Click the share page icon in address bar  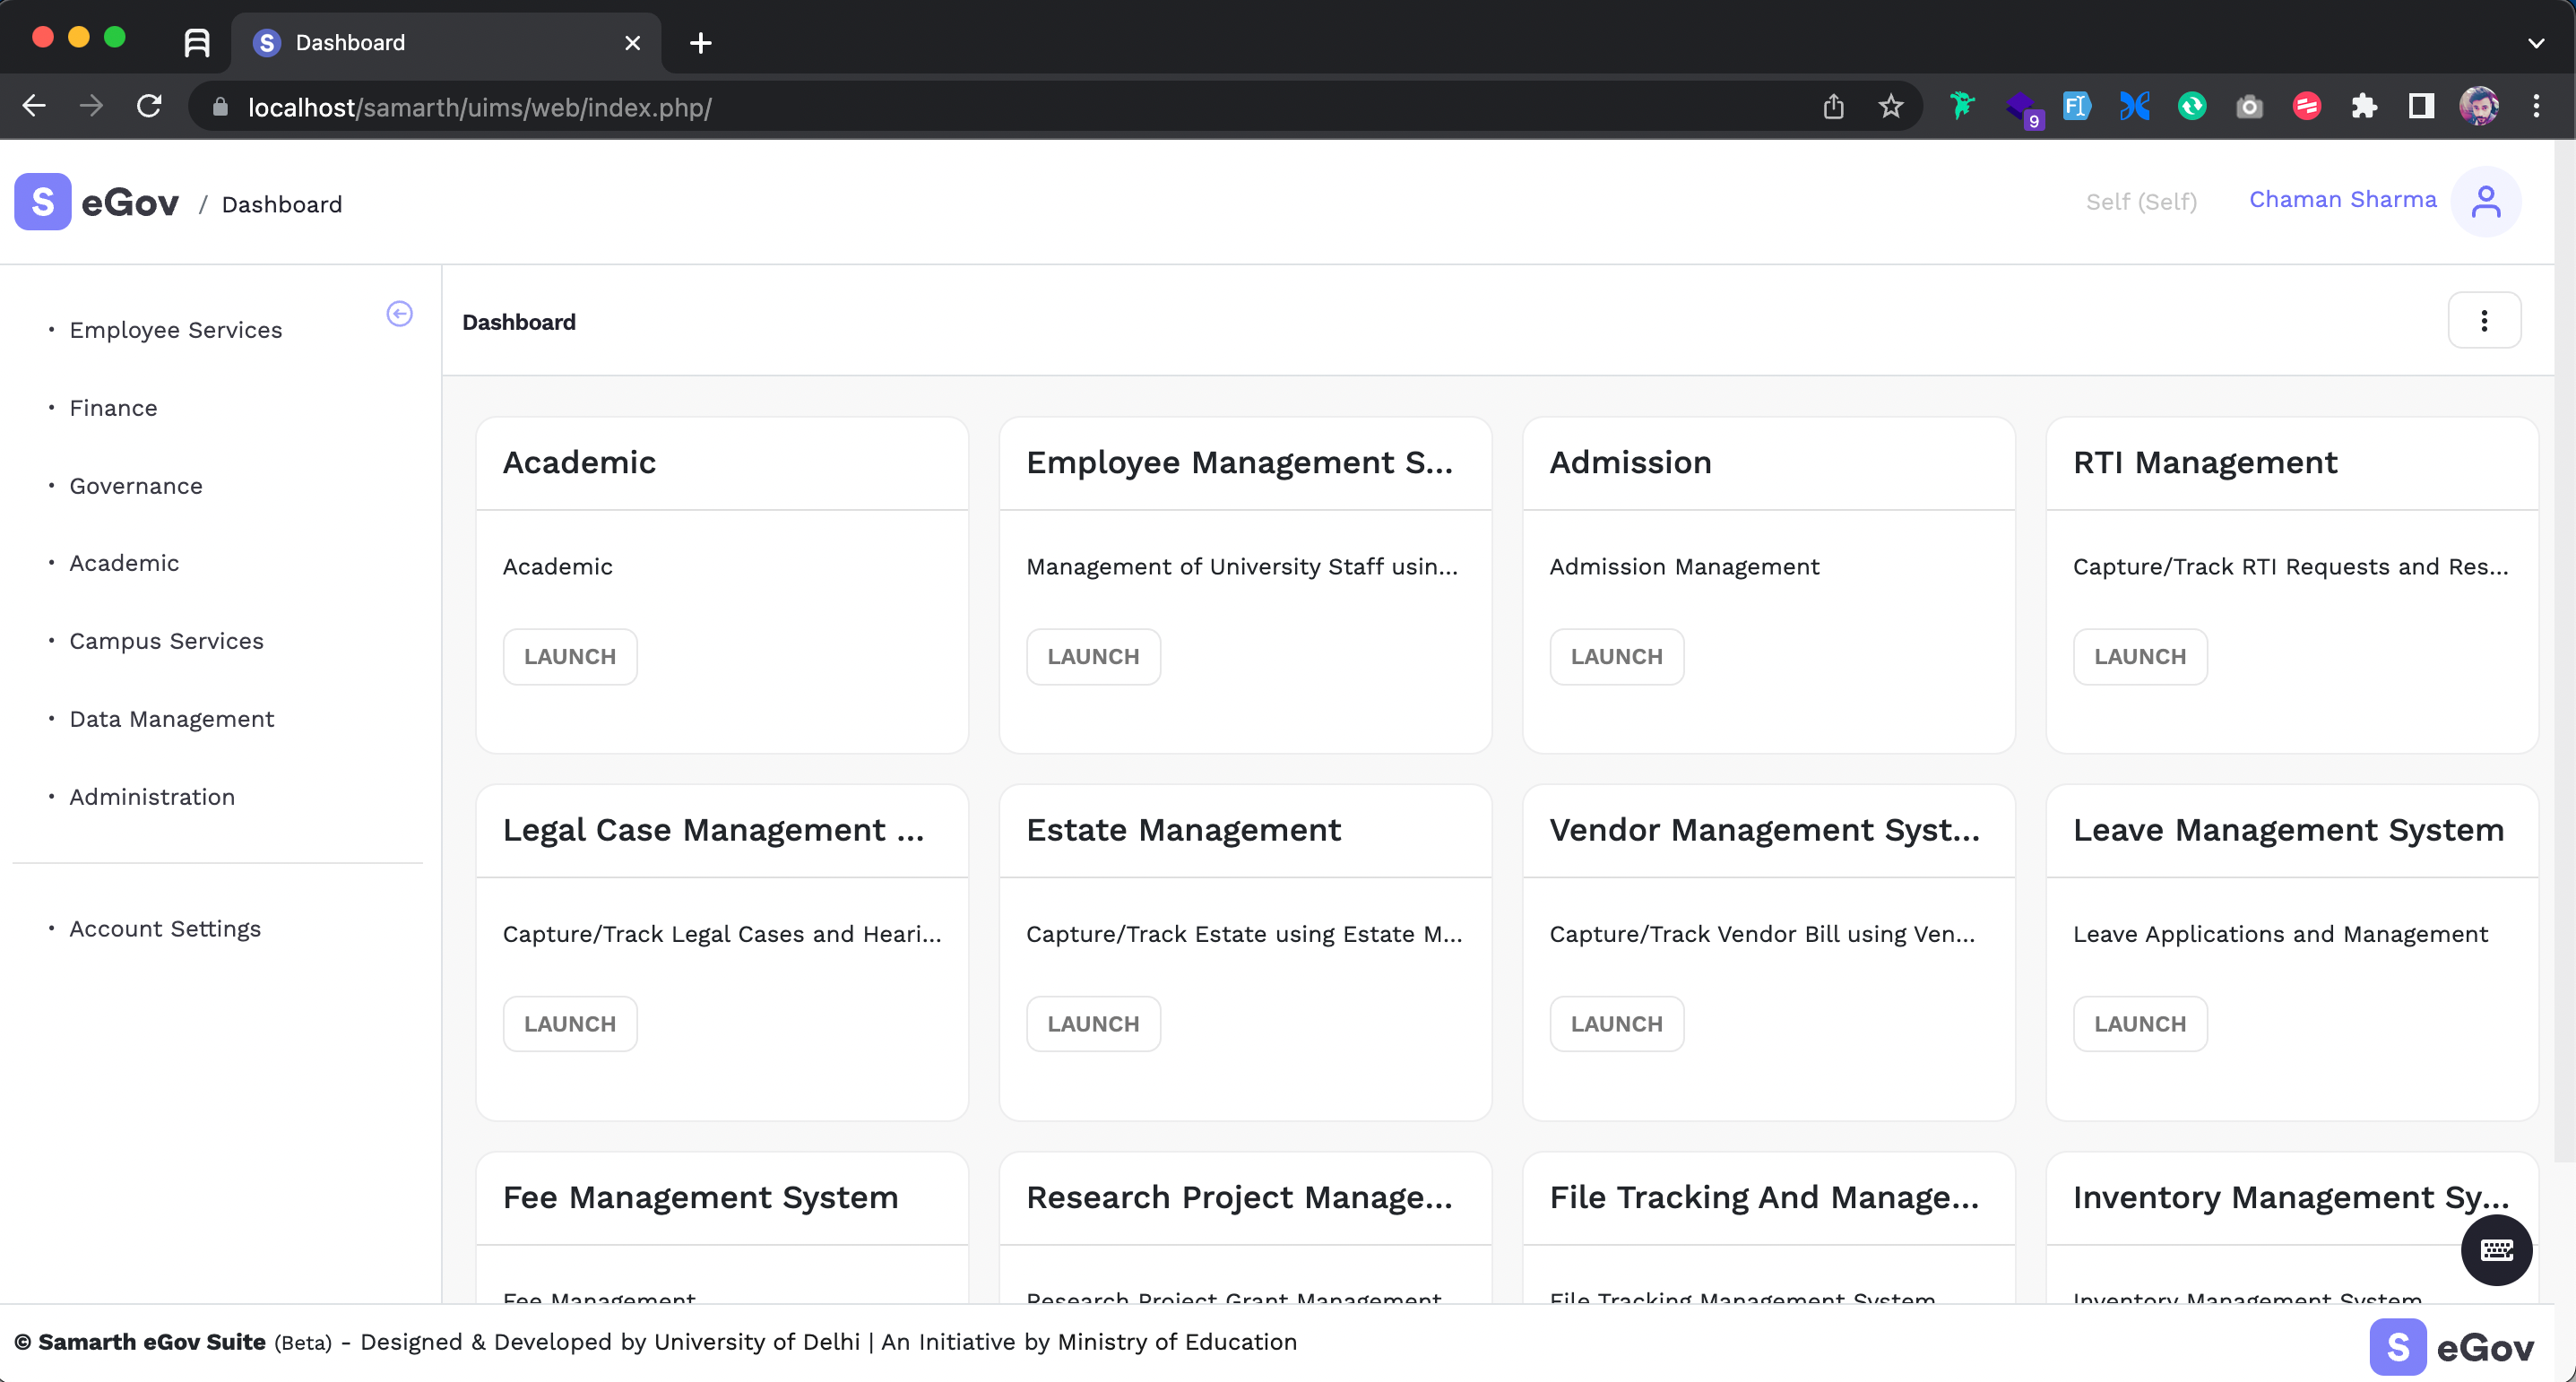pos(1833,106)
